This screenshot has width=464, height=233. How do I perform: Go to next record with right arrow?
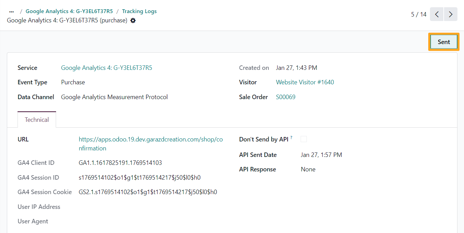pyautogui.click(x=451, y=14)
